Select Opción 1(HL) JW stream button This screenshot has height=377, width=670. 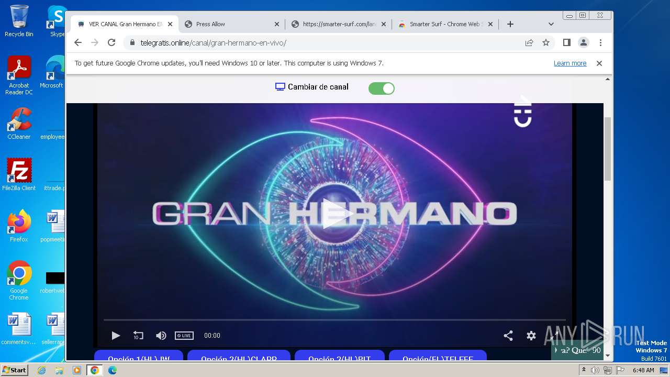(x=139, y=356)
